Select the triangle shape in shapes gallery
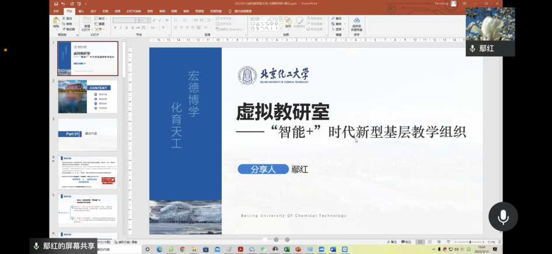Screen dimensions: 552x254 pos(258,24)
